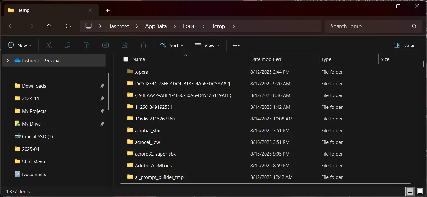Click the Copy icon
Screen dimensions: 427x197
click(68, 45)
